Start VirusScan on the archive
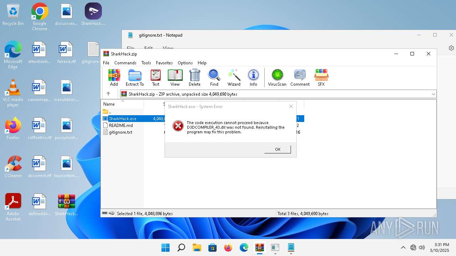Screen dimensions: 456x256 tap(277, 78)
